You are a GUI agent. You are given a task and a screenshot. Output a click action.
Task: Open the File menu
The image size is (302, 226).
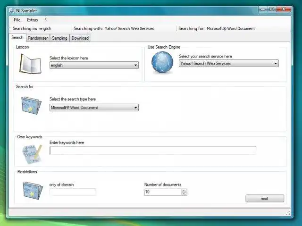(17, 20)
